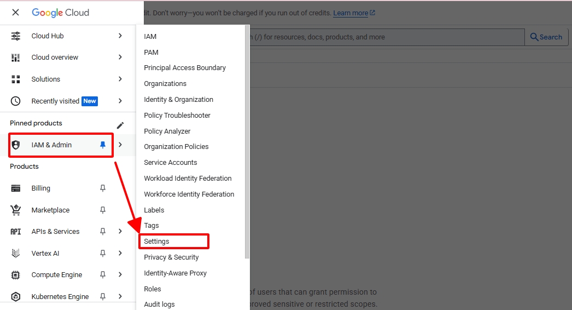The height and width of the screenshot is (310, 572).
Task: Expand Compute Engine submenu chevron
Action: (120, 274)
